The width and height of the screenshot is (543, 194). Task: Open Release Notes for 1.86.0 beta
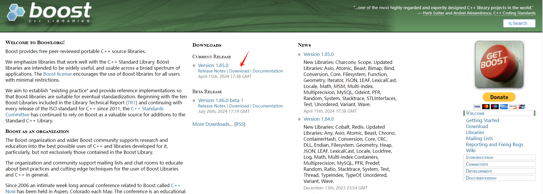click(212, 106)
